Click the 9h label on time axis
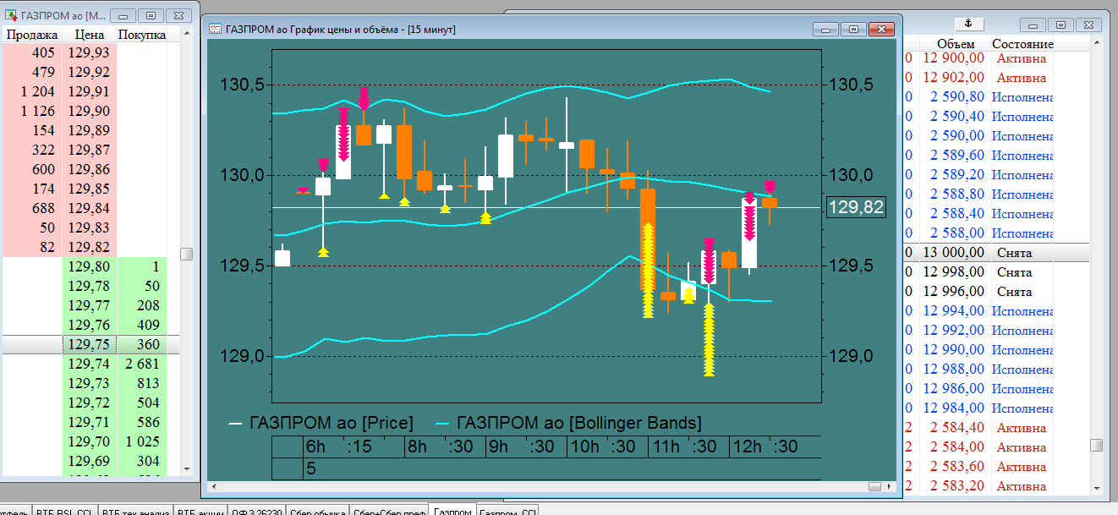The height and width of the screenshot is (515, 1118). point(498,447)
